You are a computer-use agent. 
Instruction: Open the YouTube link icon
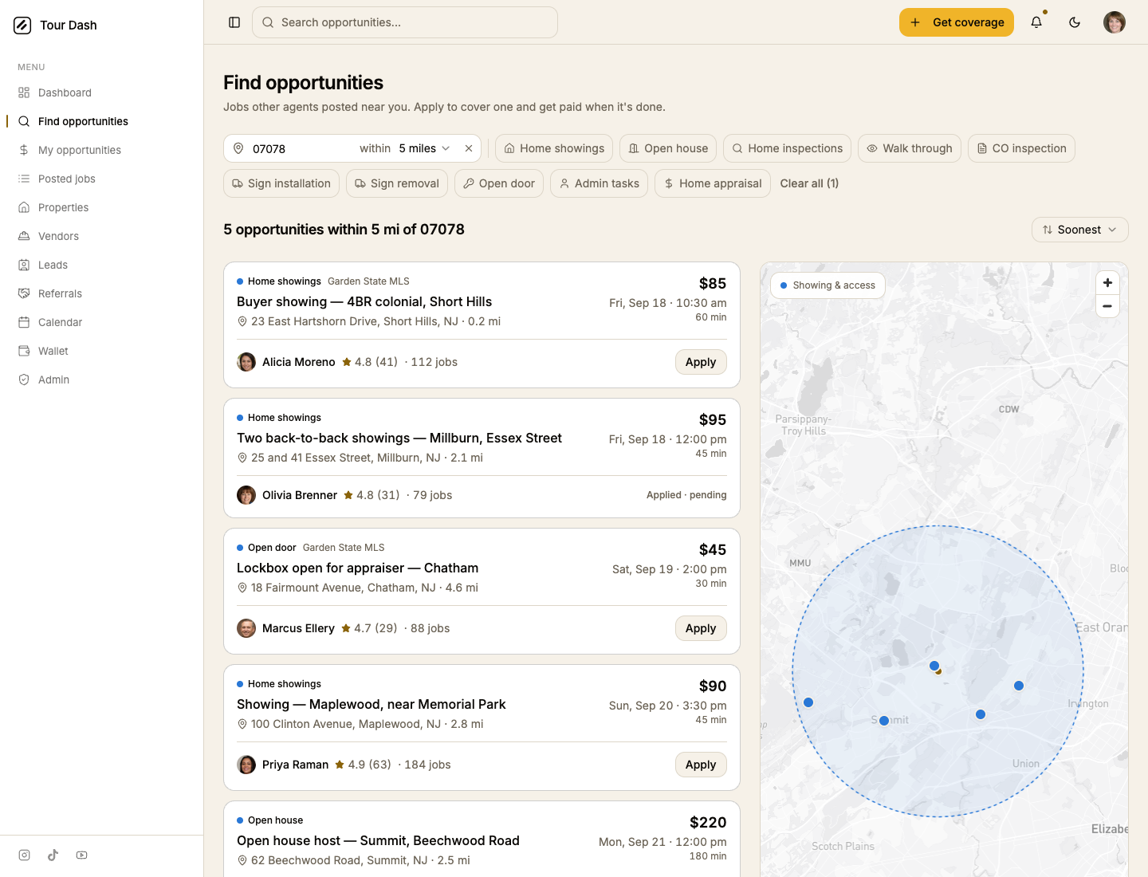pyautogui.click(x=81, y=855)
